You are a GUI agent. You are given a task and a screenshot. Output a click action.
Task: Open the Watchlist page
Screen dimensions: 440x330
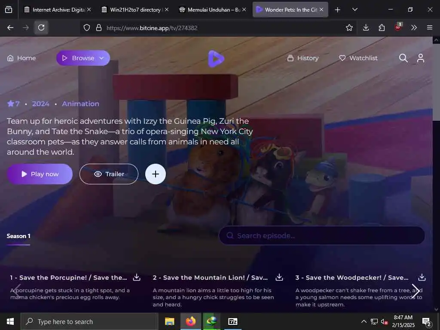(x=358, y=58)
